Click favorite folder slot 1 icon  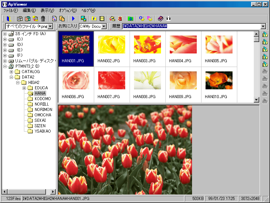point(265,35)
